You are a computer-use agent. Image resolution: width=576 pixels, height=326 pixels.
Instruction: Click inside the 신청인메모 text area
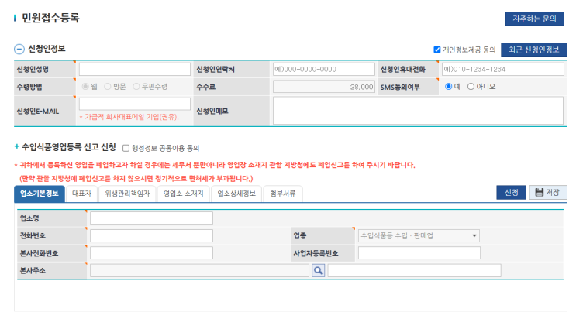pyautogui.click(x=418, y=111)
